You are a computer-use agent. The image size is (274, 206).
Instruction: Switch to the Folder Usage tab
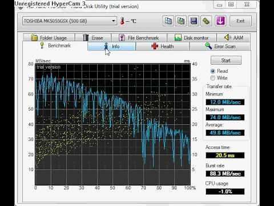tap(49, 38)
